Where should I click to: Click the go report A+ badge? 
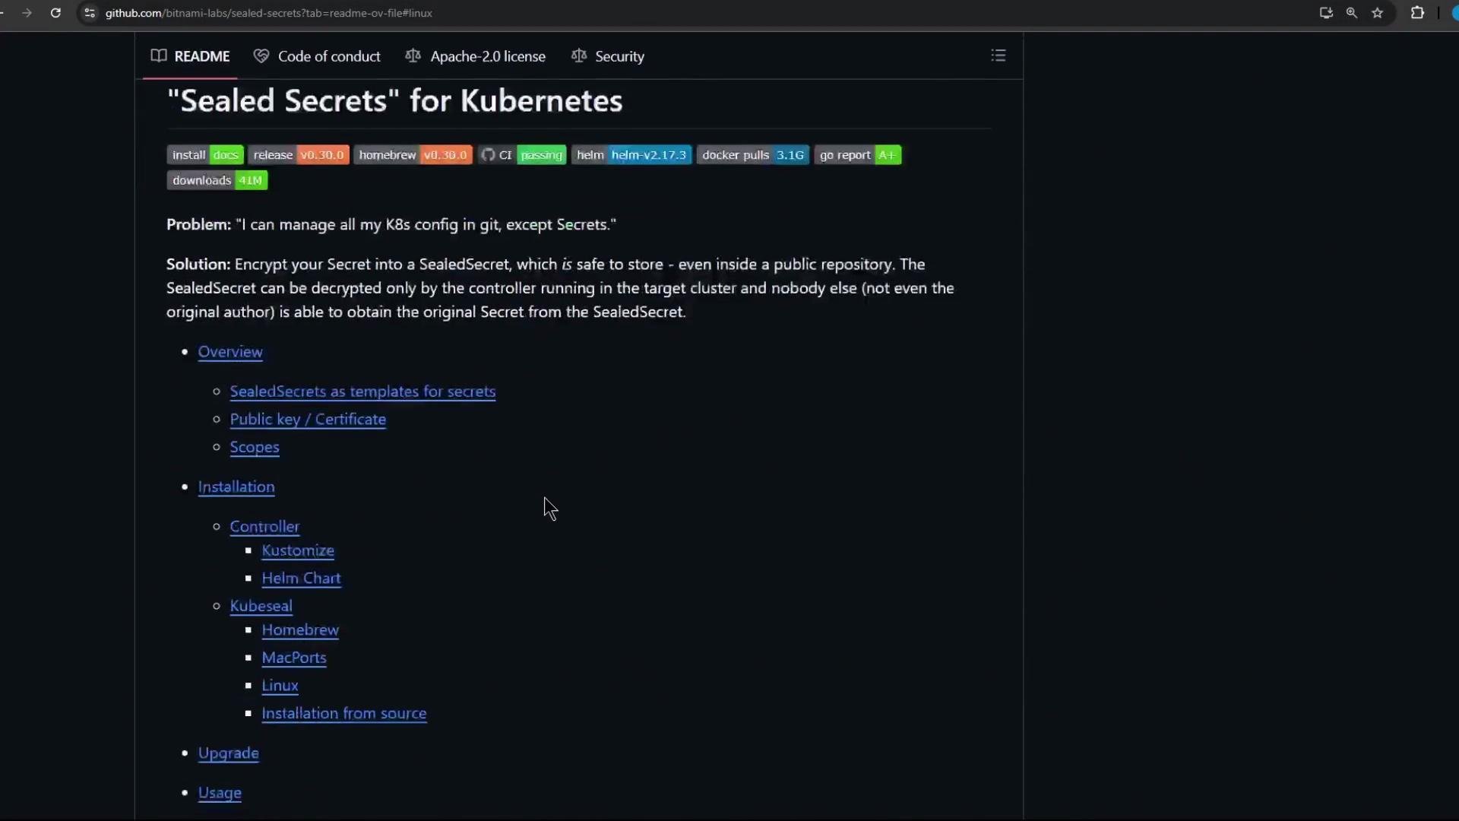[x=858, y=155]
